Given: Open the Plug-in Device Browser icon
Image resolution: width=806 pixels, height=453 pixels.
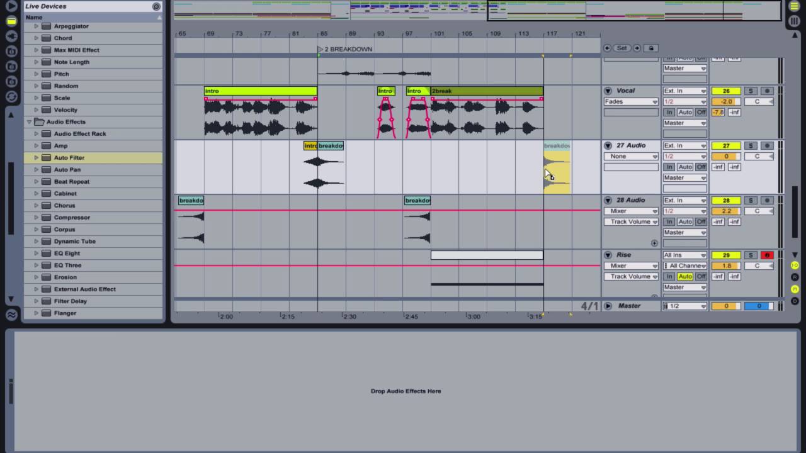Looking at the screenshot, I should (x=11, y=36).
